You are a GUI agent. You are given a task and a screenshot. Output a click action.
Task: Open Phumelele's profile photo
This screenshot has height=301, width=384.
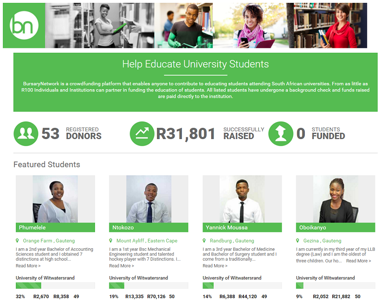55,199
